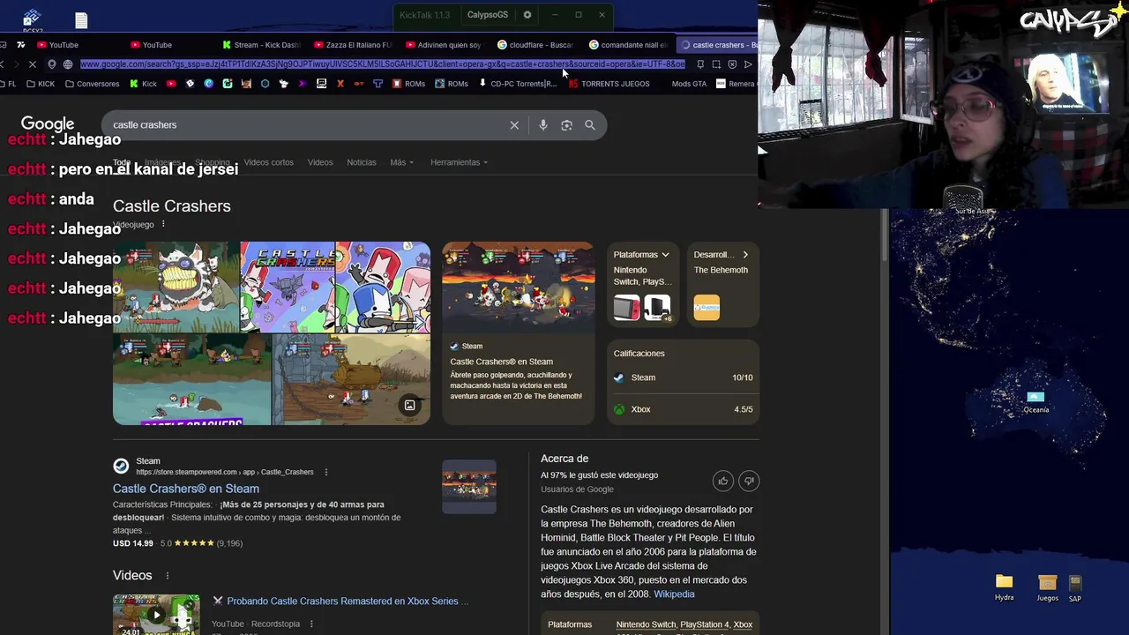Switch to the 'comandante niall' browser tab
Image resolution: width=1129 pixels, height=635 pixels.
[628, 45]
